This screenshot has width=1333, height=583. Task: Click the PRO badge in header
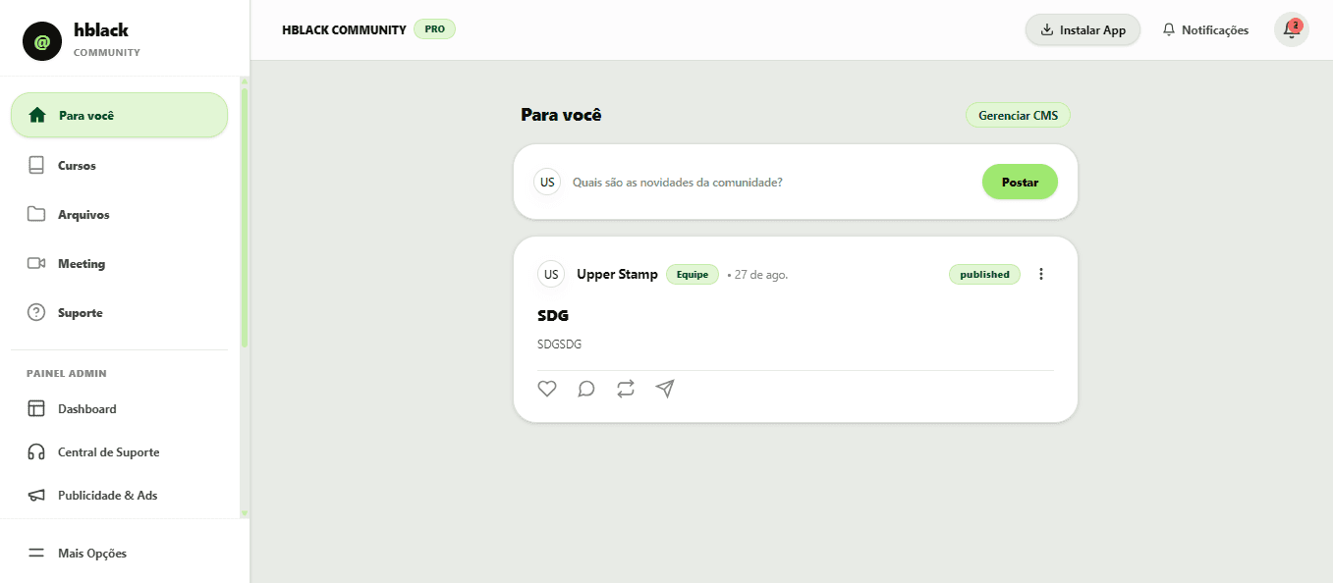click(x=434, y=29)
